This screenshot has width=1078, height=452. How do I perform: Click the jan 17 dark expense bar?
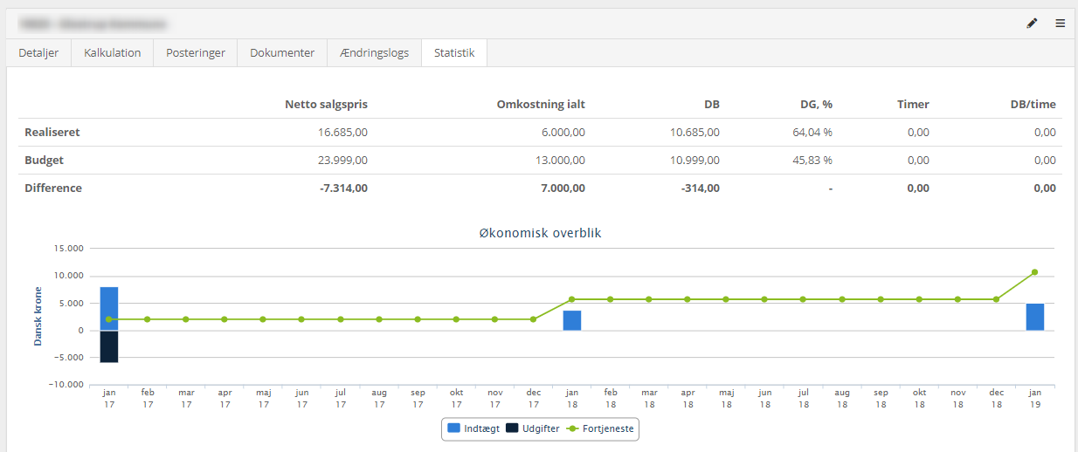coord(109,346)
